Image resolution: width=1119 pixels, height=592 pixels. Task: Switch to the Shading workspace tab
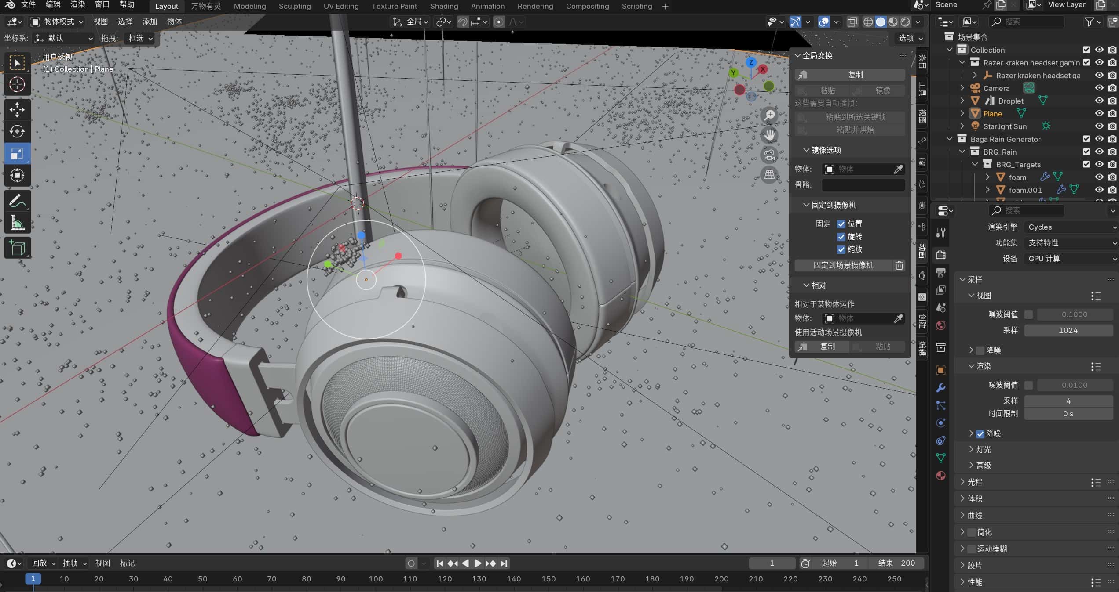(x=443, y=6)
